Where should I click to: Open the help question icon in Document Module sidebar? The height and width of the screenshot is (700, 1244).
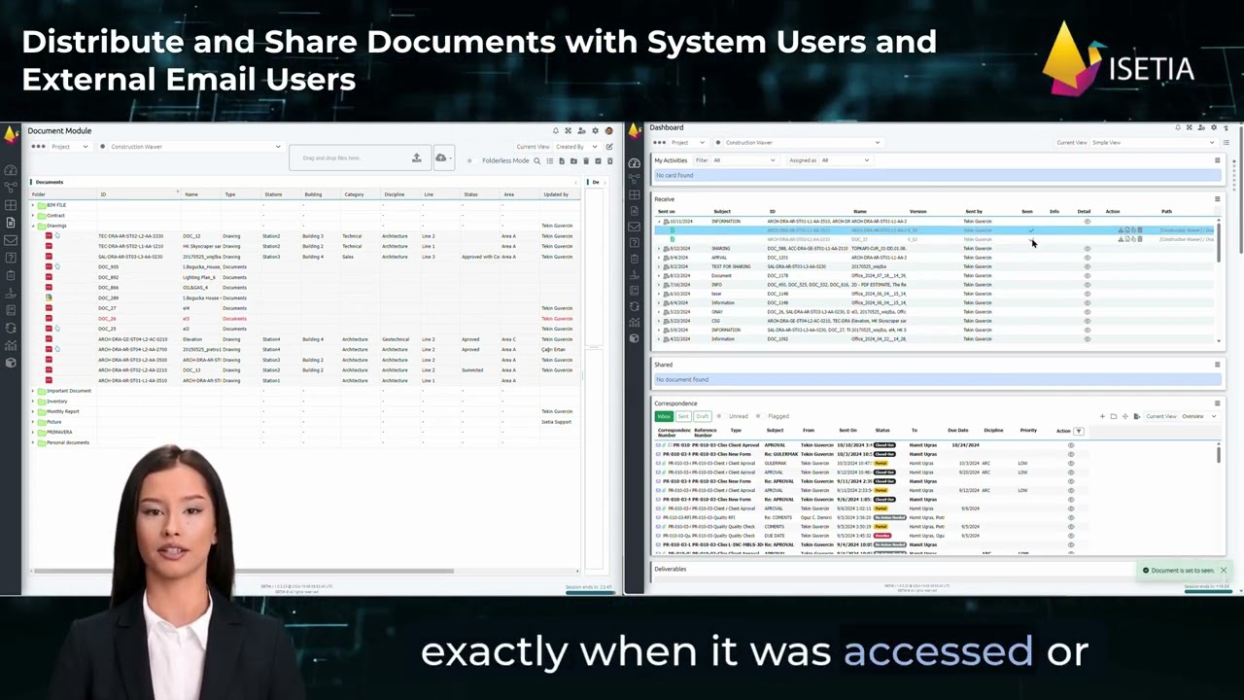(11, 258)
